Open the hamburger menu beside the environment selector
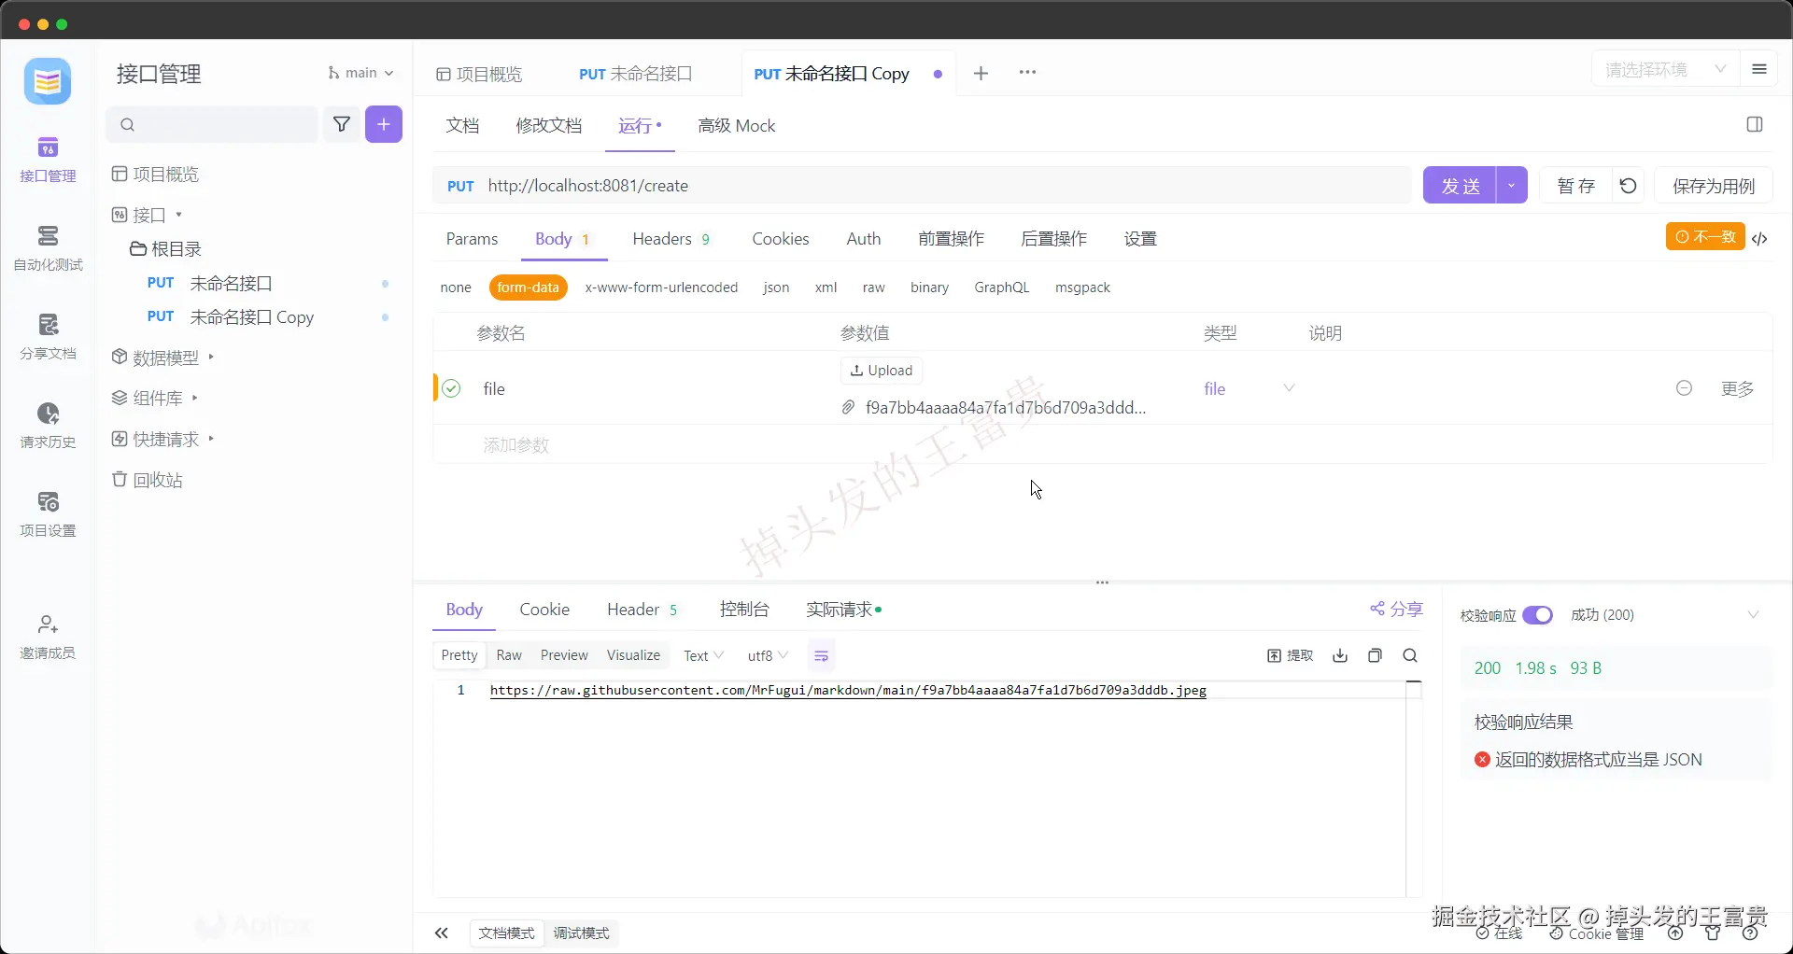 tap(1759, 69)
